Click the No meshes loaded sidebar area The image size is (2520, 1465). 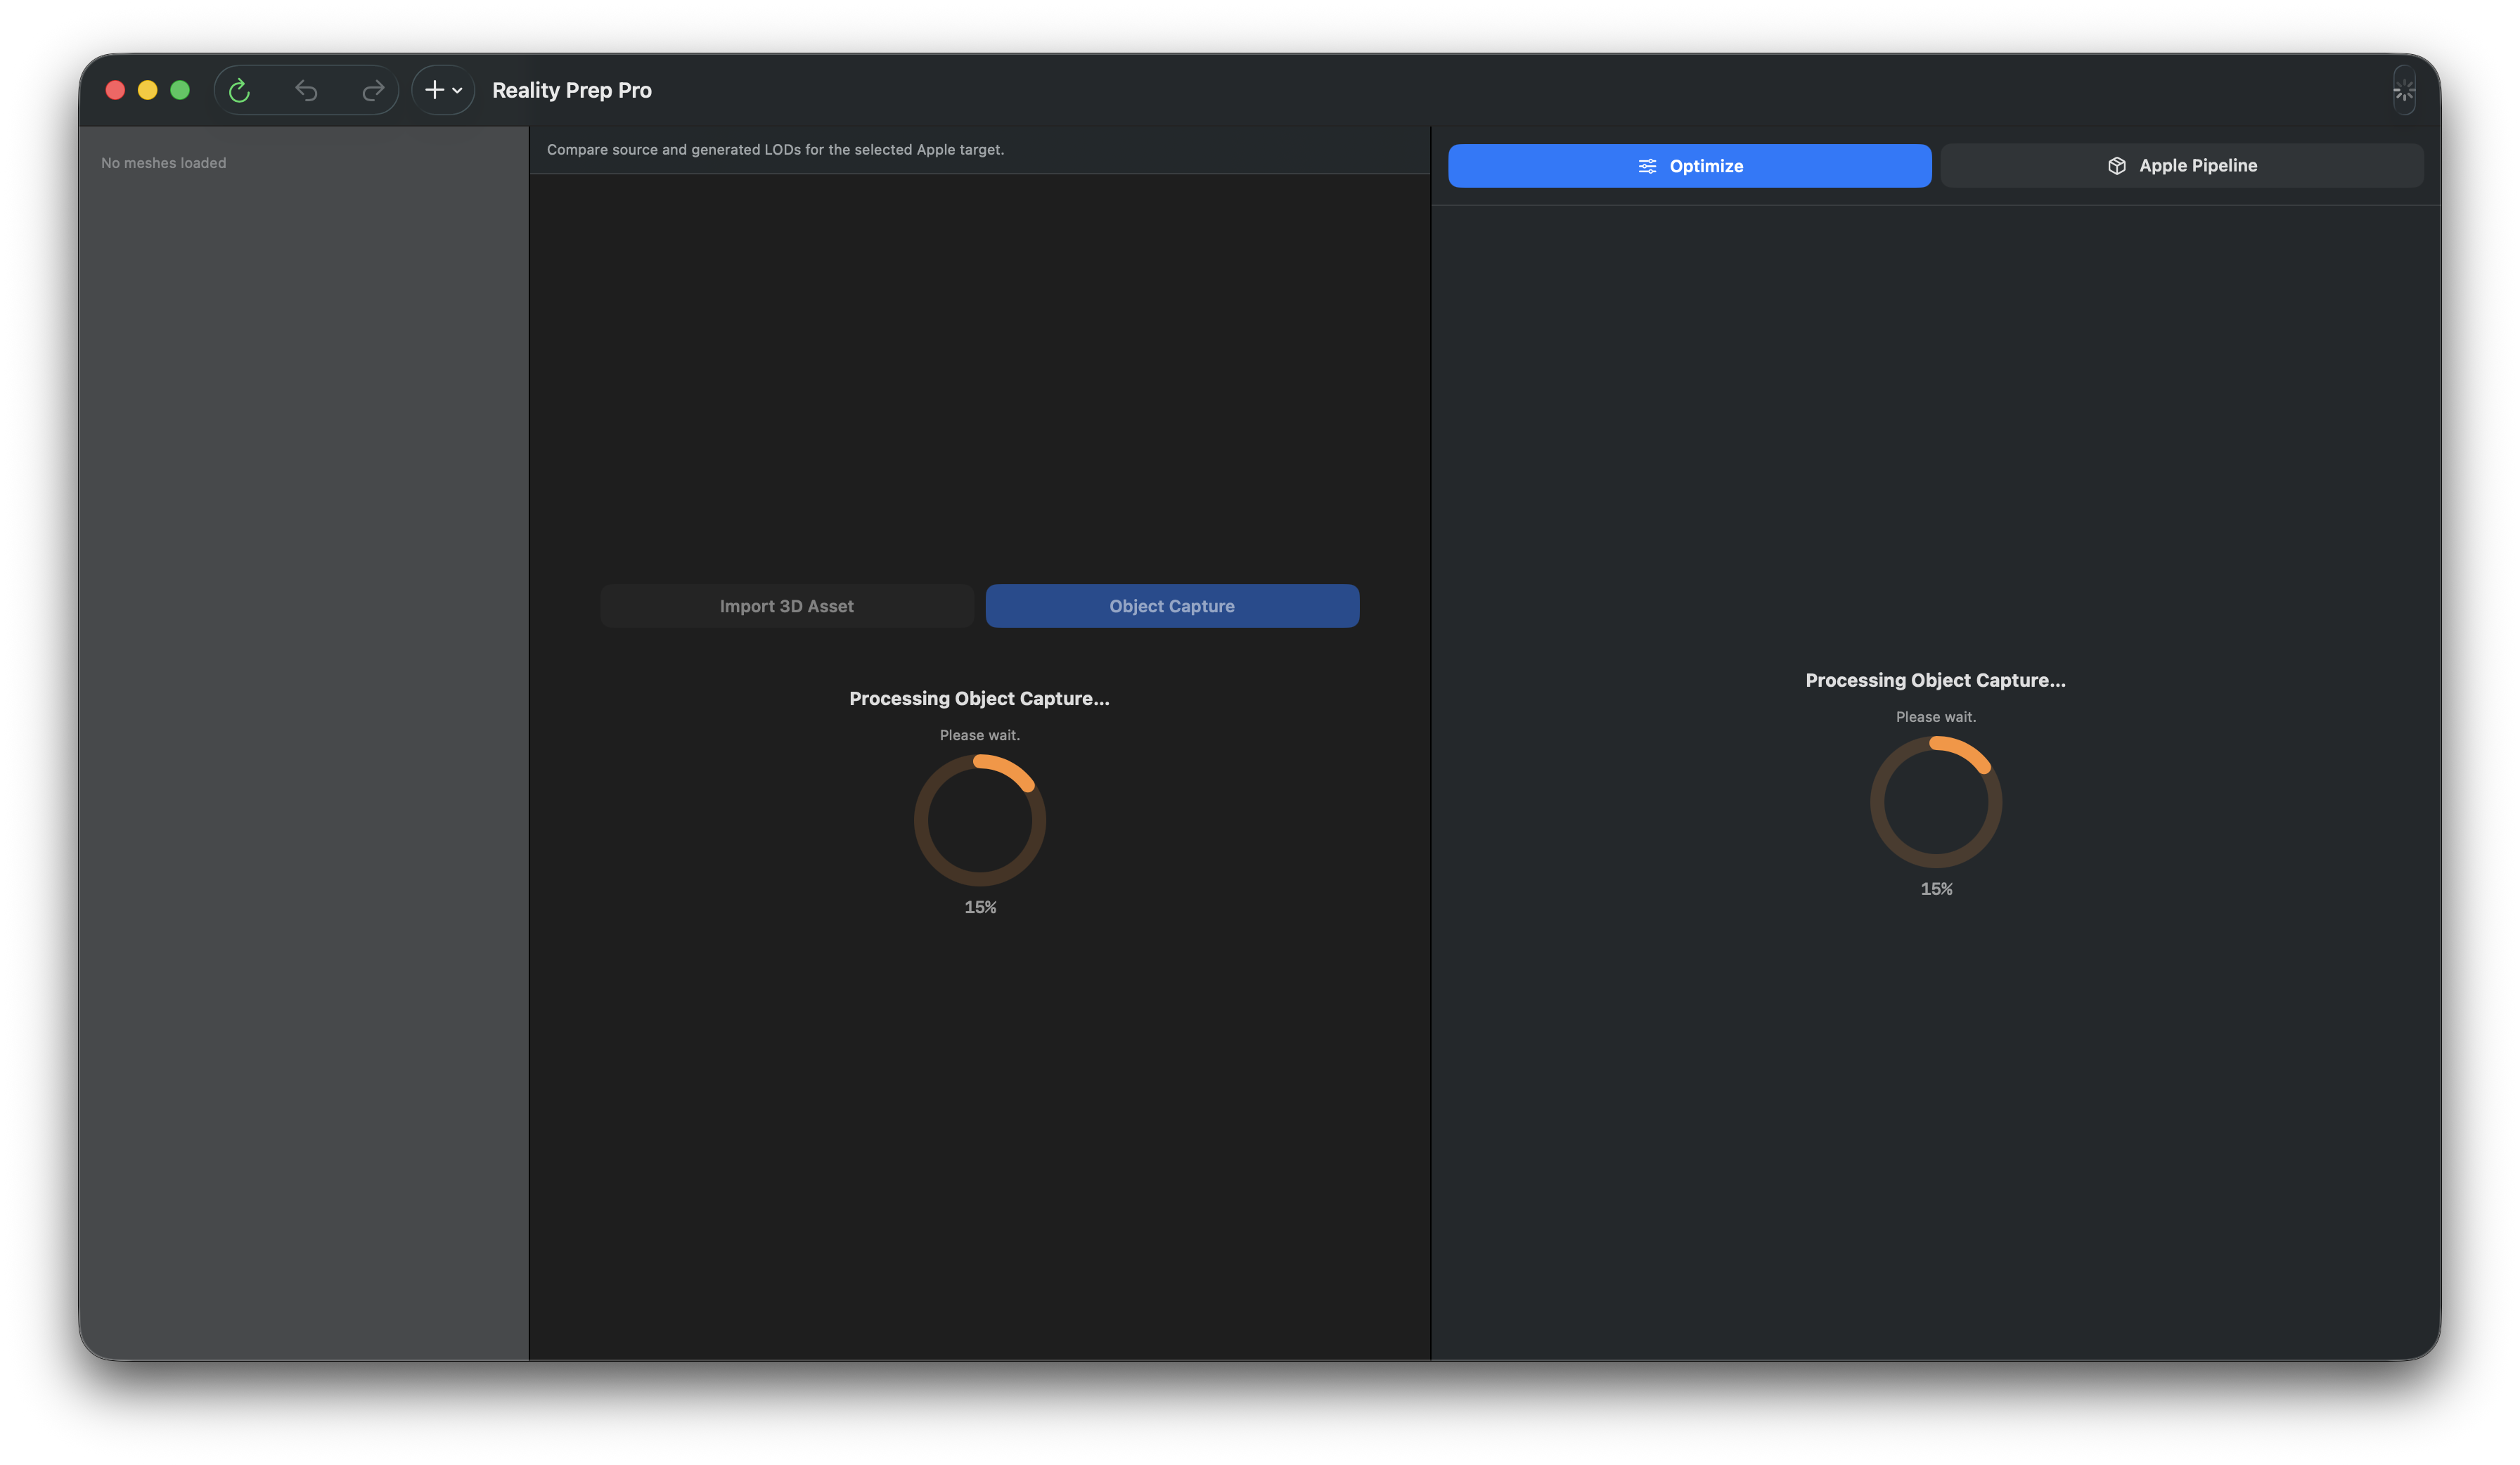(163, 162)
